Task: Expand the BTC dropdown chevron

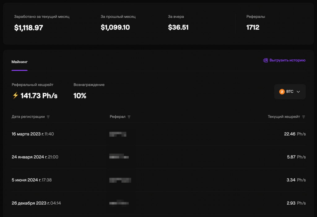Action: pos(298,92)
